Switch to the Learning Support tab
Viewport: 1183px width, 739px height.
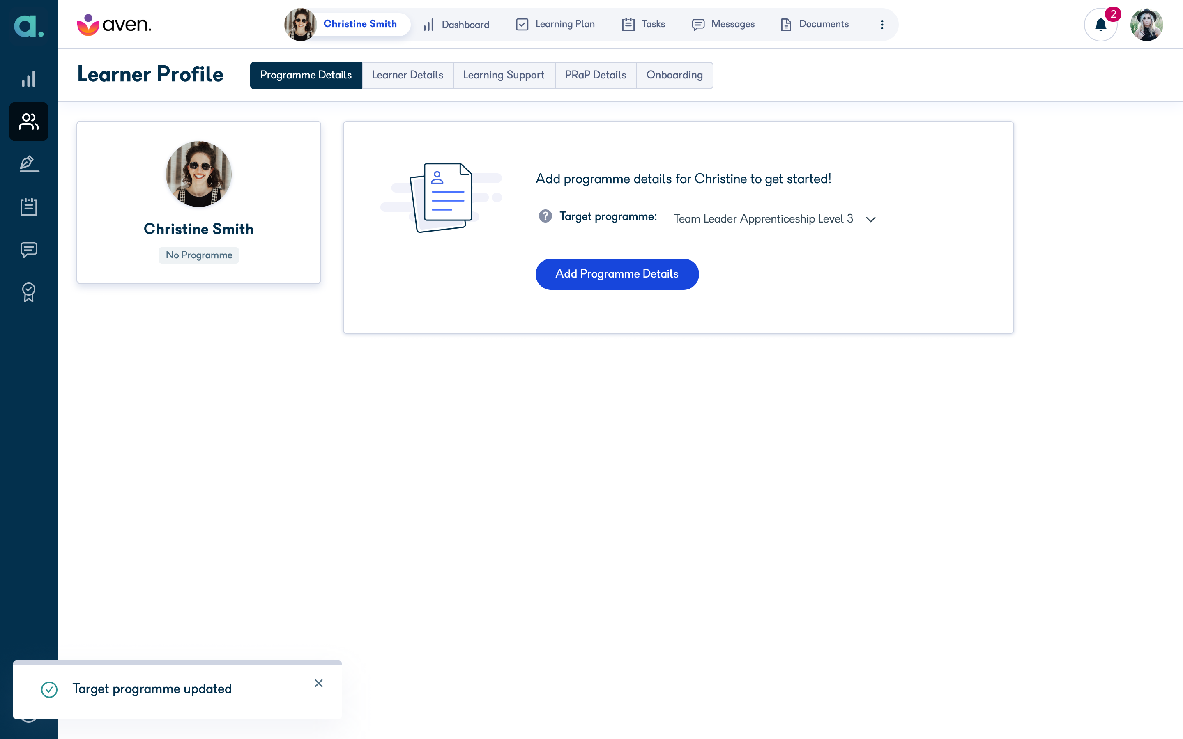[x=504, y=75]
